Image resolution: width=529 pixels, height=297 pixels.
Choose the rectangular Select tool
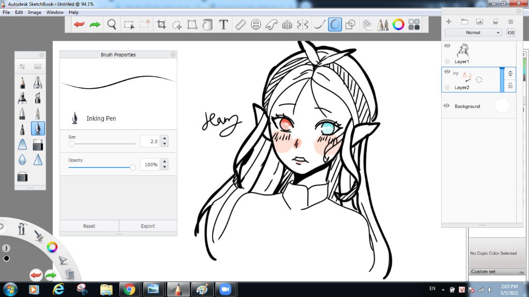click(x=129, y=25)
